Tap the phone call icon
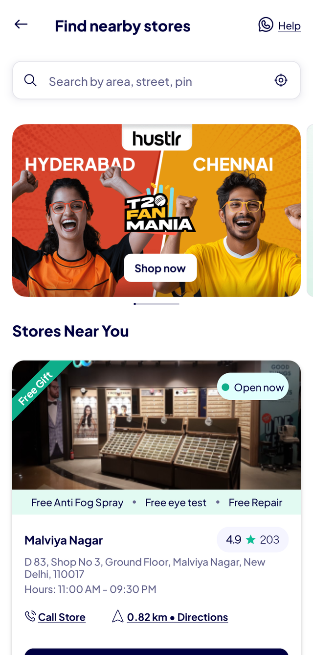Screen dimensions: 313x655 click(x=30, y=616)
